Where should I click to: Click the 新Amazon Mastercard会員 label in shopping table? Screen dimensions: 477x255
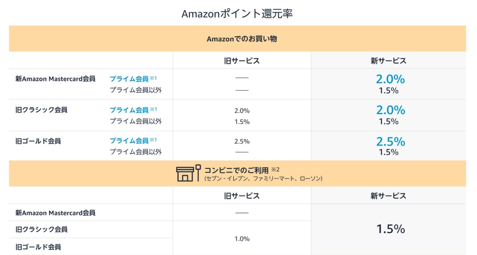click(55, 79)
